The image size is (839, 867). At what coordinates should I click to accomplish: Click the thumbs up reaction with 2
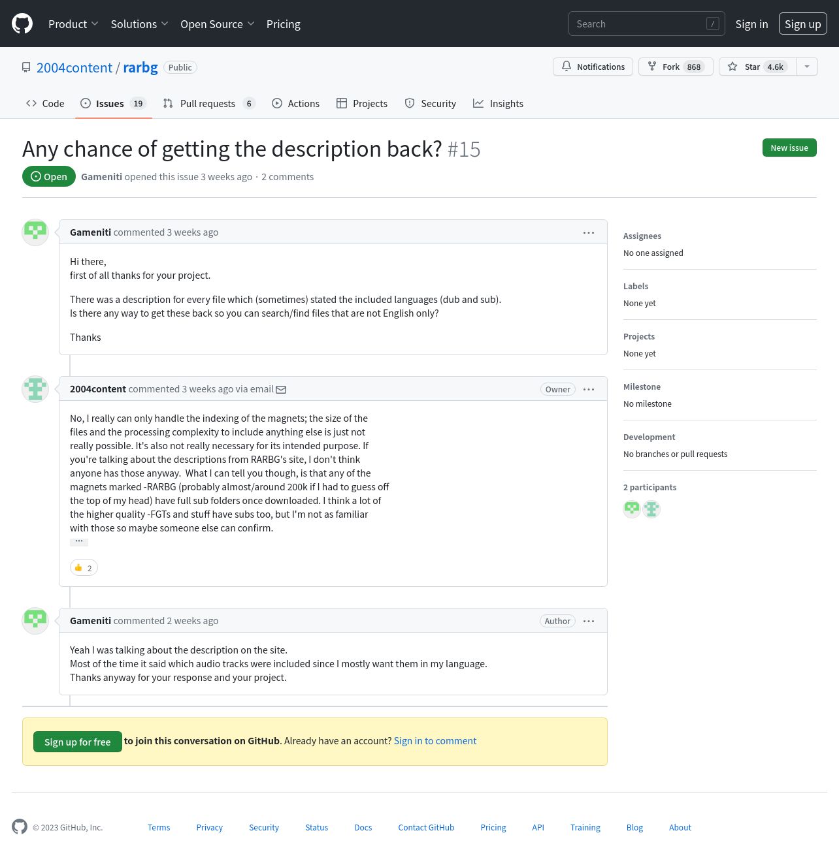point(84,568)
